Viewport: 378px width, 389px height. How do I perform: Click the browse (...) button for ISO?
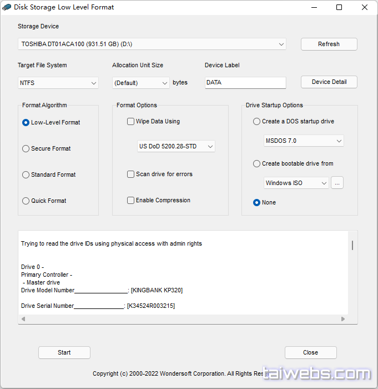(337, 183)
